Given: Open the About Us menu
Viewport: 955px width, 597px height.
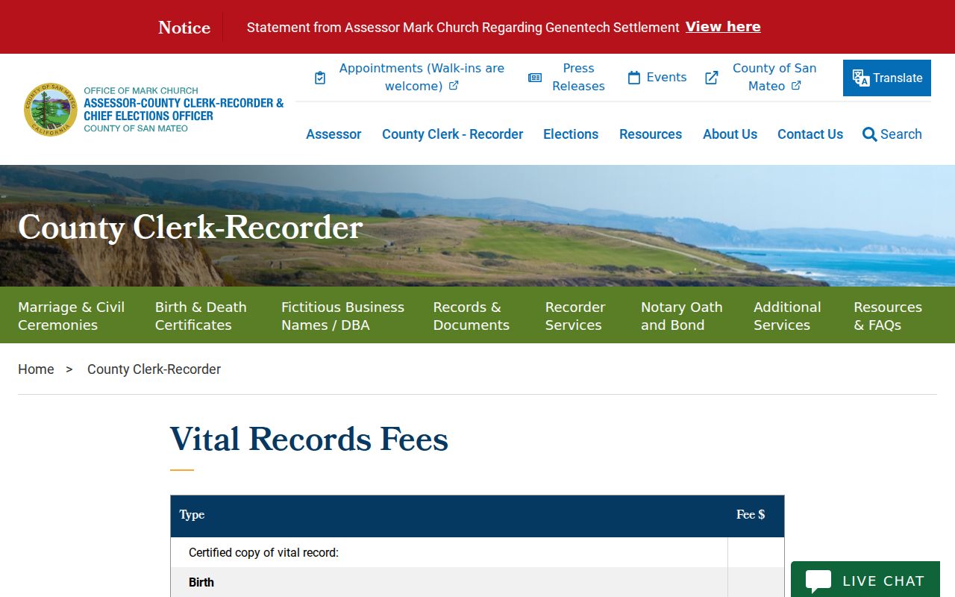Looking at the screenshot, I should click(x=730, y=134).
